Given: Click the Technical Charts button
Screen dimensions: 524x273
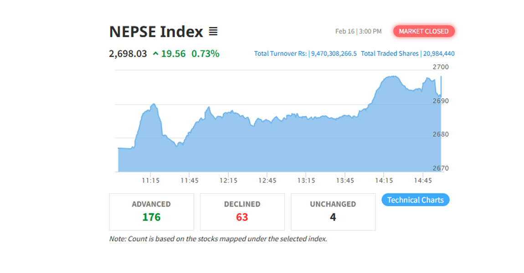Looking at the screenshot, I should coord(415,200).
